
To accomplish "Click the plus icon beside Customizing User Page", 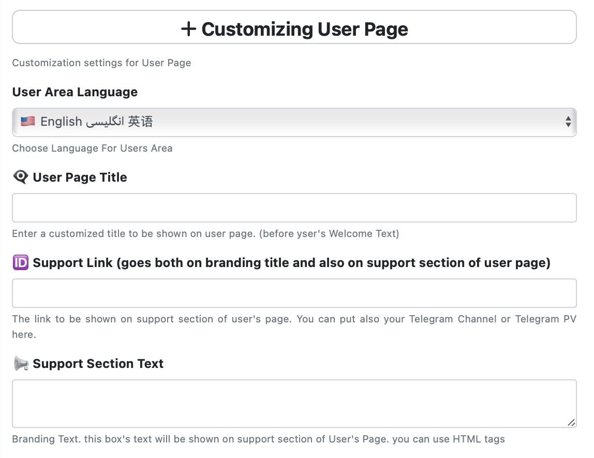I will [188, 29].
